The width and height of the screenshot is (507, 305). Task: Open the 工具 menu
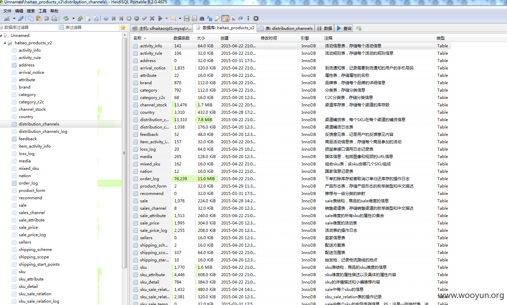click(43, 11)
